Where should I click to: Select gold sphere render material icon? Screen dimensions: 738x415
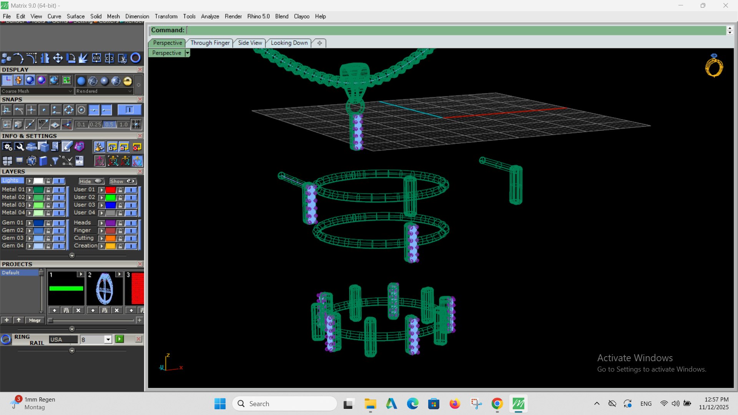[128, 81]
